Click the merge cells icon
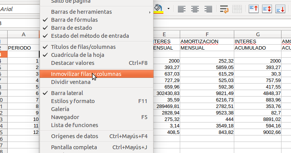 (x=237, y=9)
